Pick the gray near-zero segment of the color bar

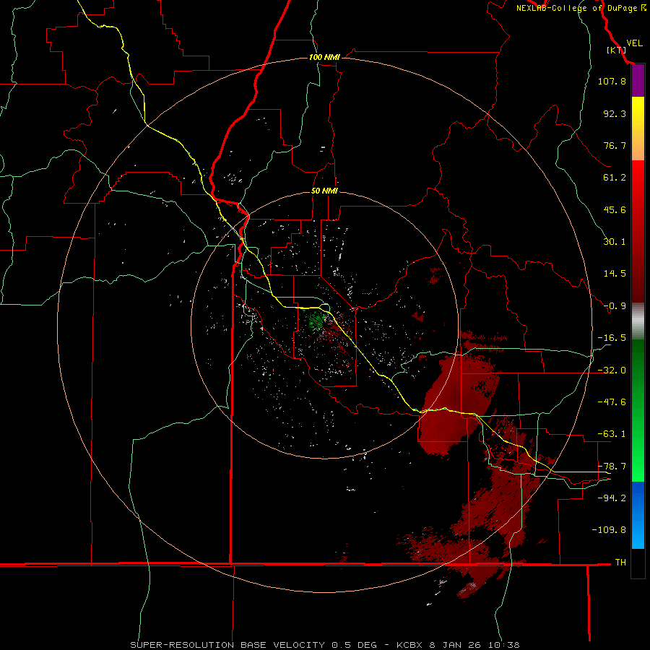tap(638, 321)
